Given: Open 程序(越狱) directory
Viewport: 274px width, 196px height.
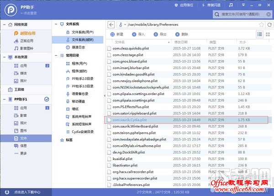Looking at the screenshot, I should point(78,71).
